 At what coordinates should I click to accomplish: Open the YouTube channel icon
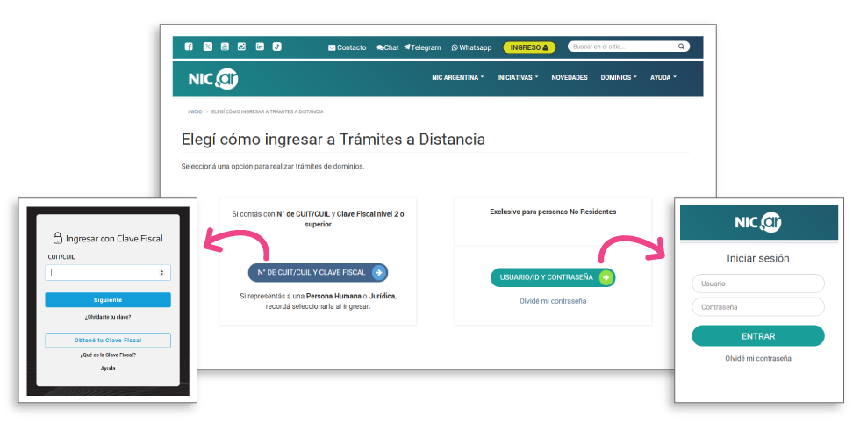pyautogui.click(x=225, y=47)
